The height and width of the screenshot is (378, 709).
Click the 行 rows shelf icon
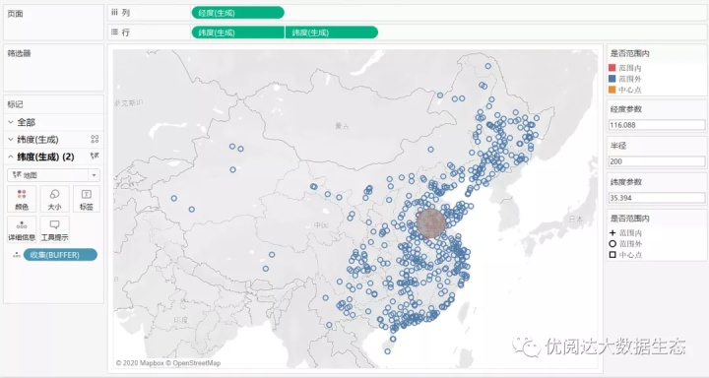click(114, 32)
